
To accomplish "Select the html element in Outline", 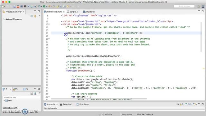I will pyautogui.click(x=9, y=101).
